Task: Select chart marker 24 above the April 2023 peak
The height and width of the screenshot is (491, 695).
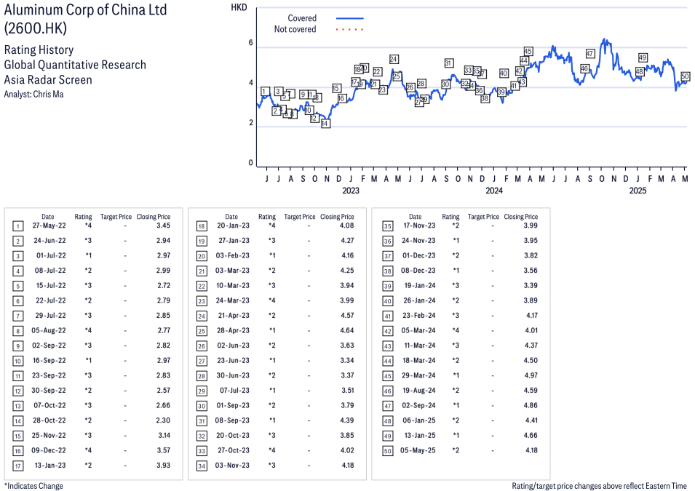Action: (x=394, y=59)
